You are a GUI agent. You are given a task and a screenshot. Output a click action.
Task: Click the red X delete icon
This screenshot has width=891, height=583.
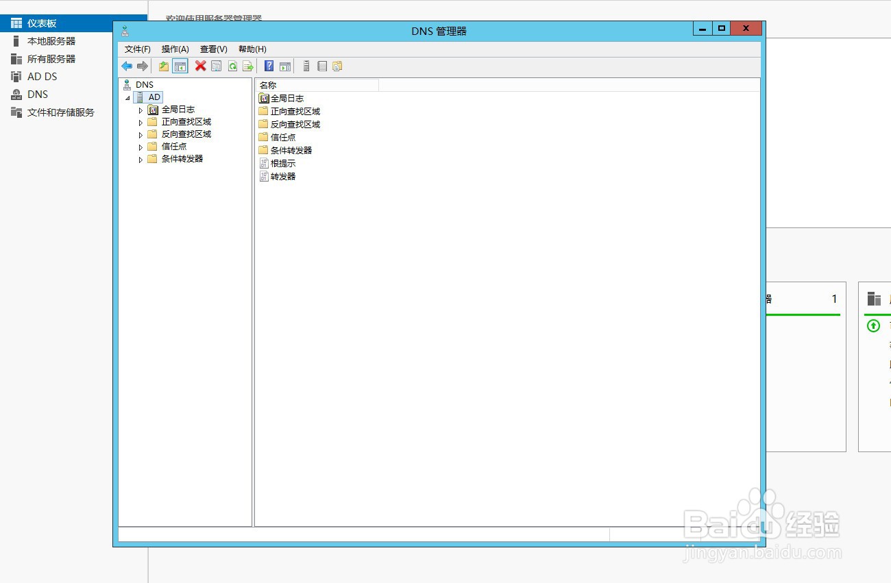tap(200, 66)
